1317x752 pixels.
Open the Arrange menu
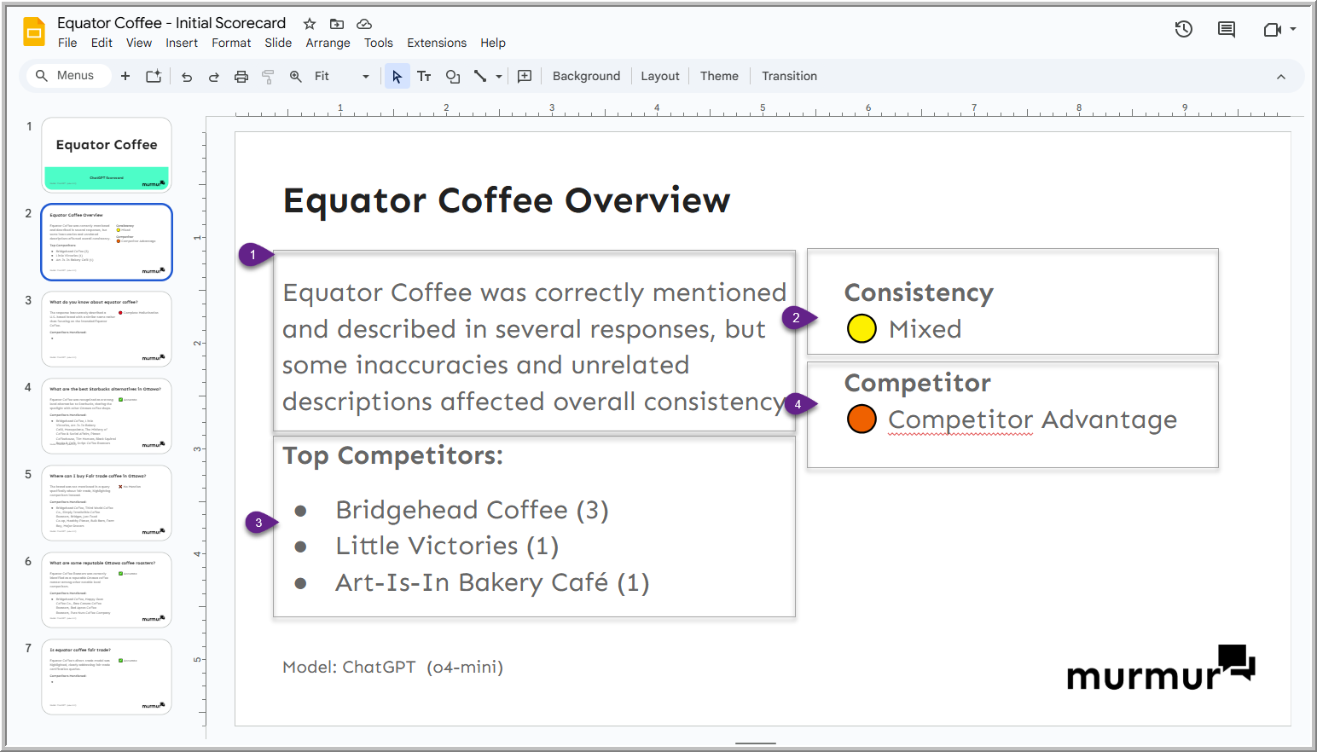pyautogui.click(x=328, y=43)
